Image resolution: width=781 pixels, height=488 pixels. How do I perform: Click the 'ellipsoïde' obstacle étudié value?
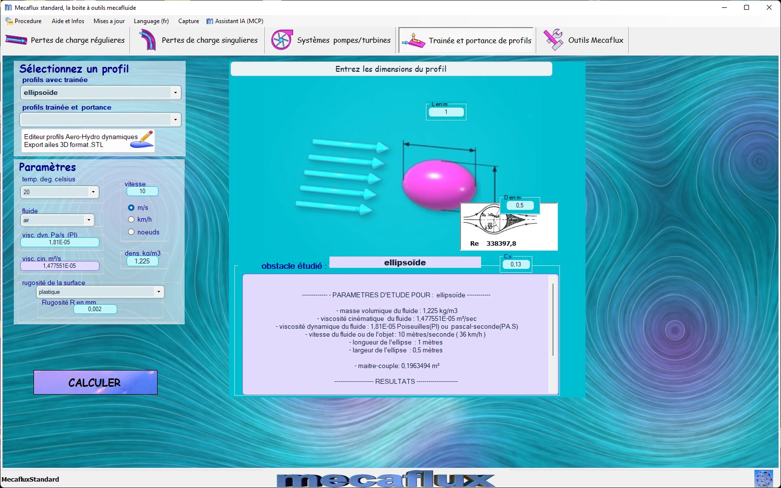pos(405,262)
